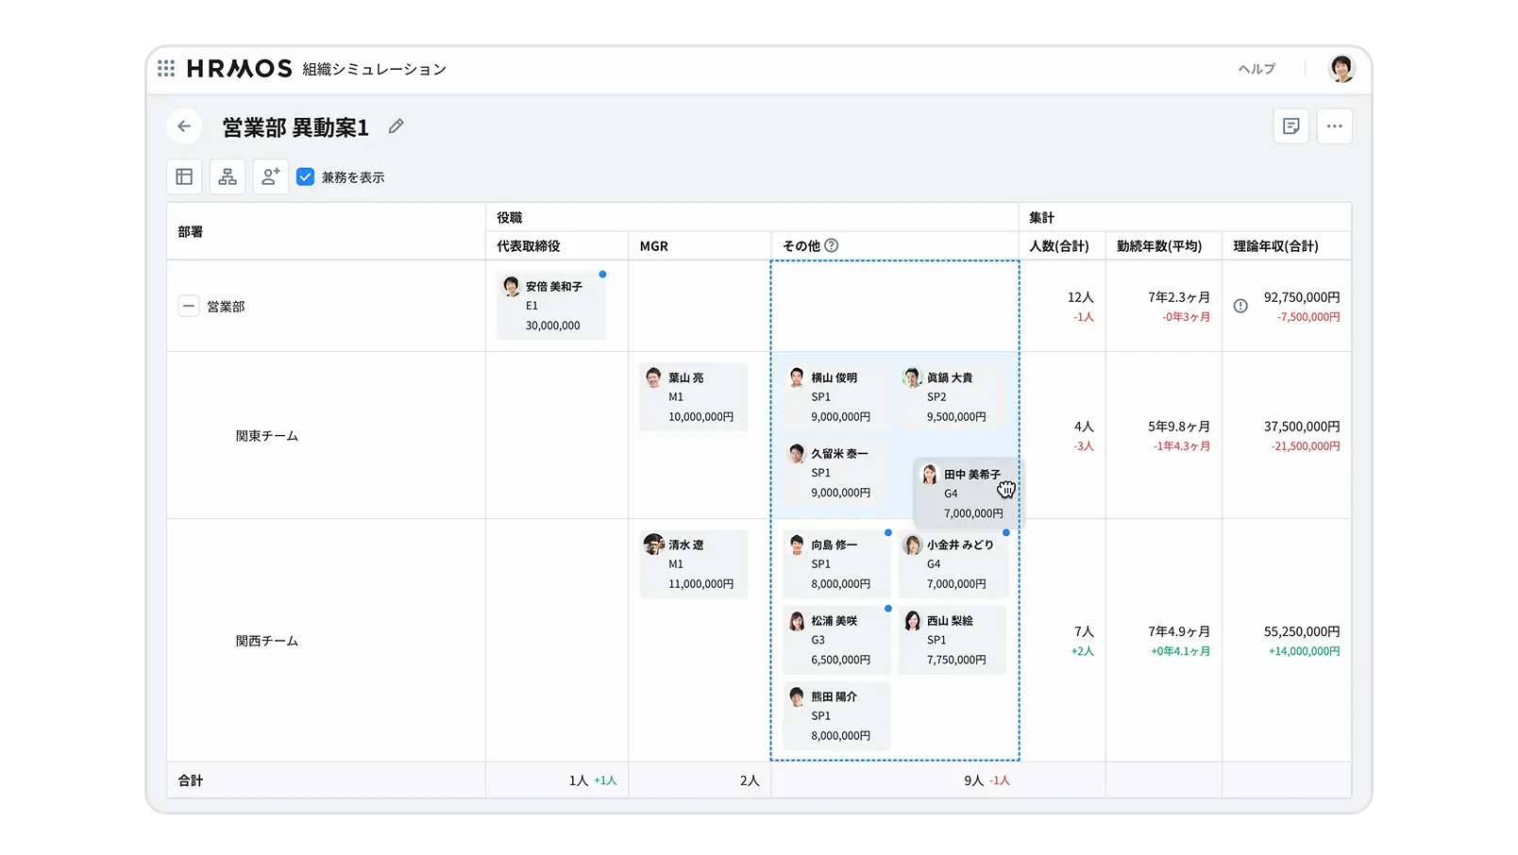Click the warning icon beside 92,750,000円

coord(1240,306)
